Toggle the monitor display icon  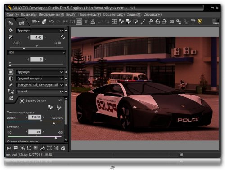point(216,22)
